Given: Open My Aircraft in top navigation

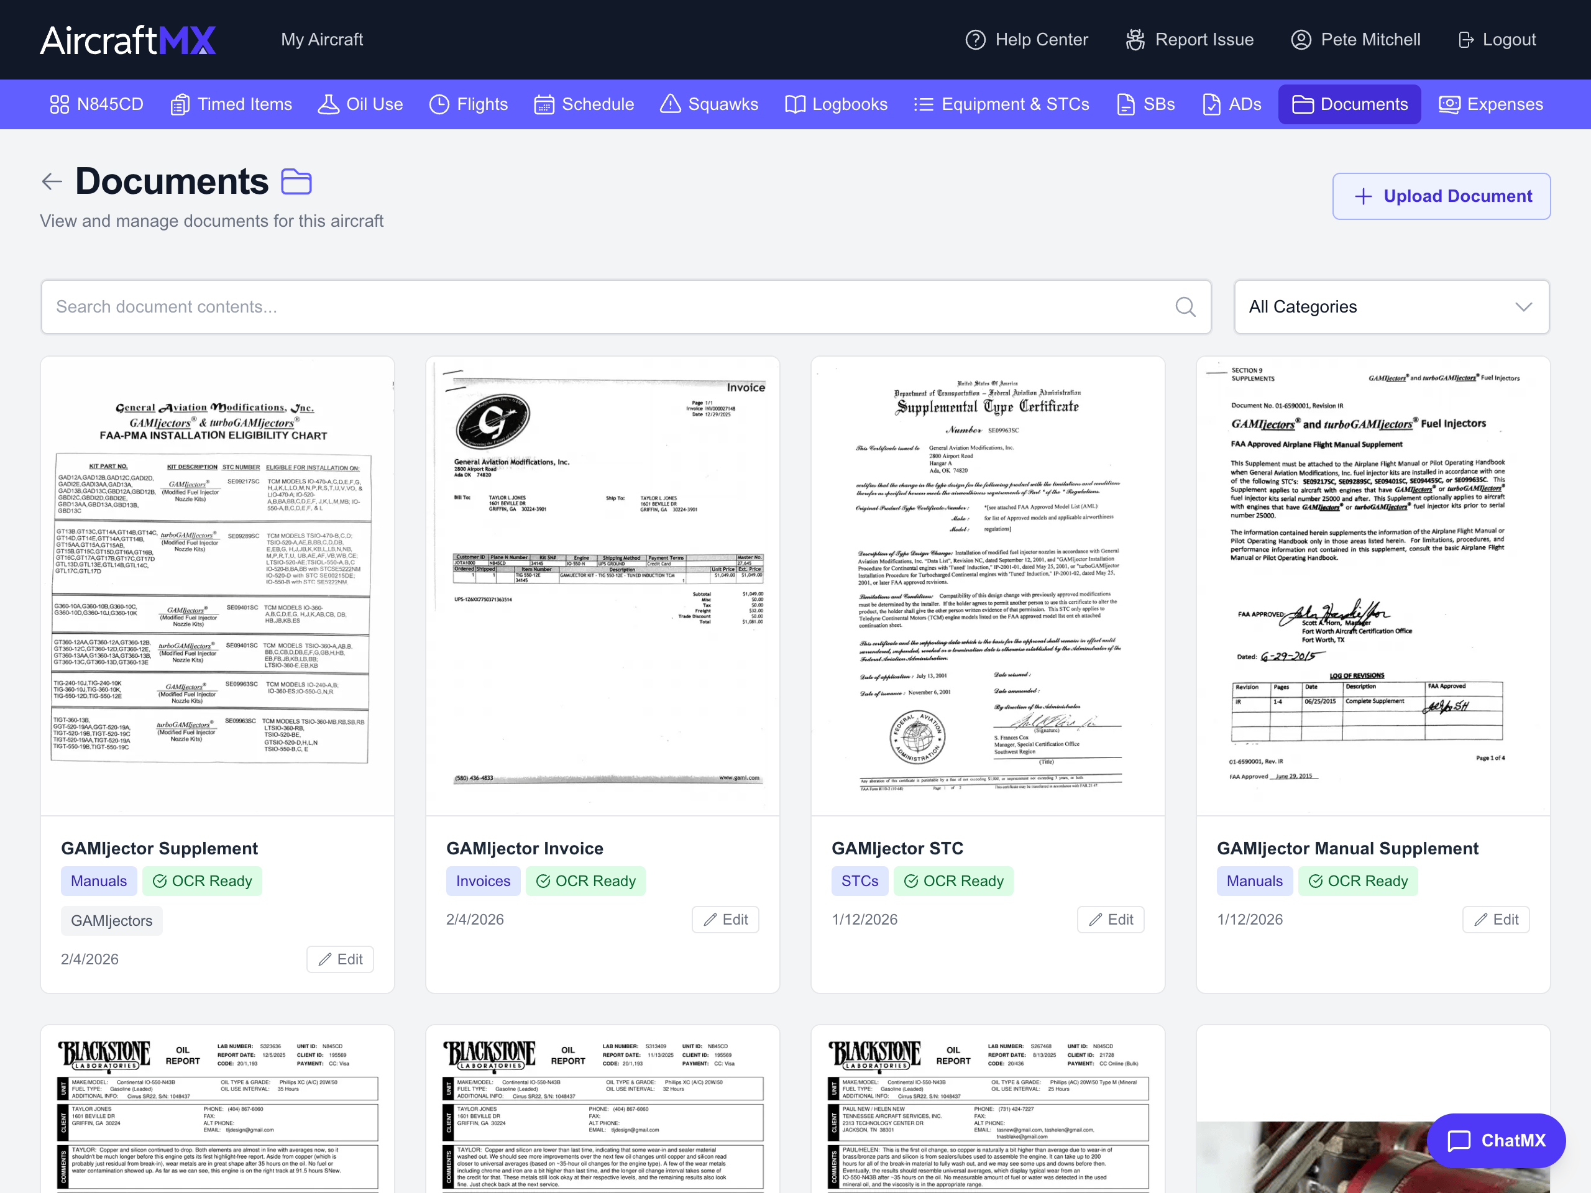Looking at the screenshot, I should pos(321,40).
